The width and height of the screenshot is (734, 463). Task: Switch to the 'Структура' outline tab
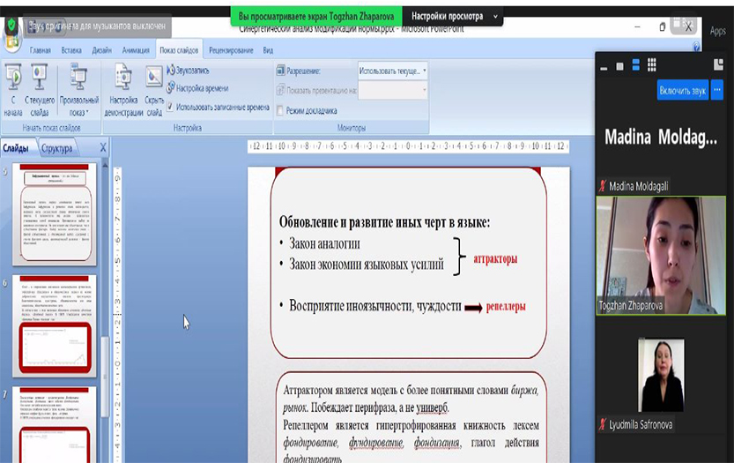click(x=56, y=148)
